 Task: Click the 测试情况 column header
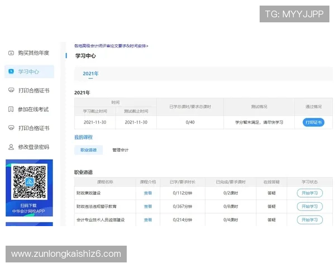259,107
